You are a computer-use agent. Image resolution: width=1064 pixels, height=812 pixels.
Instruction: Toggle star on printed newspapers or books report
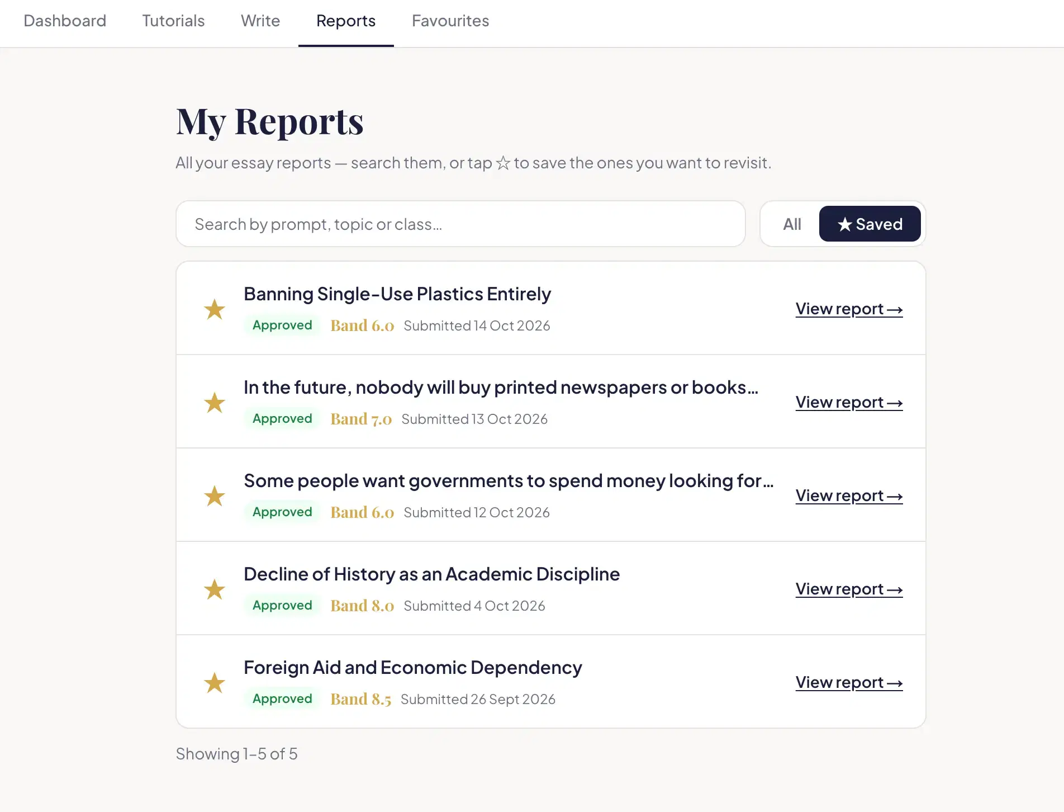coord(215,402)
